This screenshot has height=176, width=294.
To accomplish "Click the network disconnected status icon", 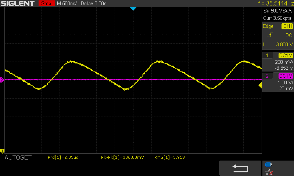I will point(269,172).
